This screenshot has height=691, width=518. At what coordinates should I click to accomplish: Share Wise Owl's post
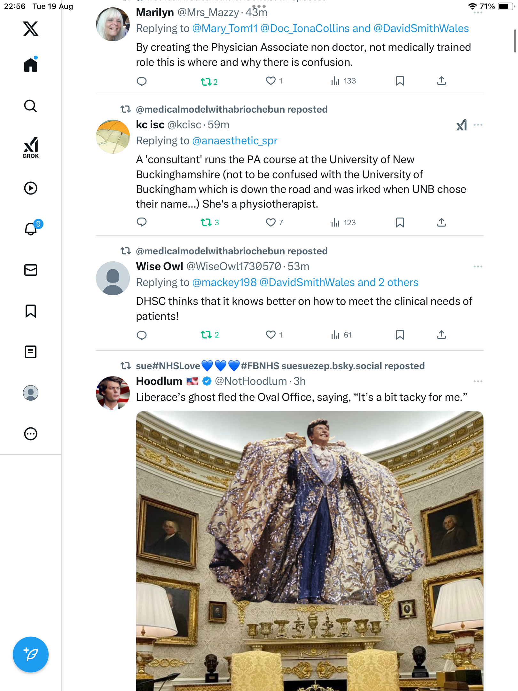(x=441, y=335)
